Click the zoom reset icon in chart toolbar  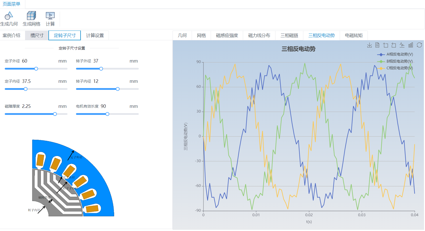click(x=394, y=45)
